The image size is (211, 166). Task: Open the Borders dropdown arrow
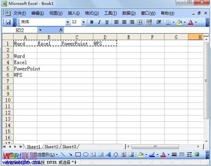click(x=173, y=22)
